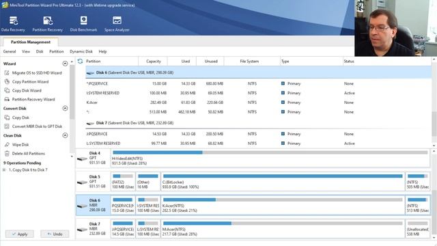Select the Disk 7 drive icon in disk map
Viewport: 437px width, 246px height.
(x=82, y=230)
